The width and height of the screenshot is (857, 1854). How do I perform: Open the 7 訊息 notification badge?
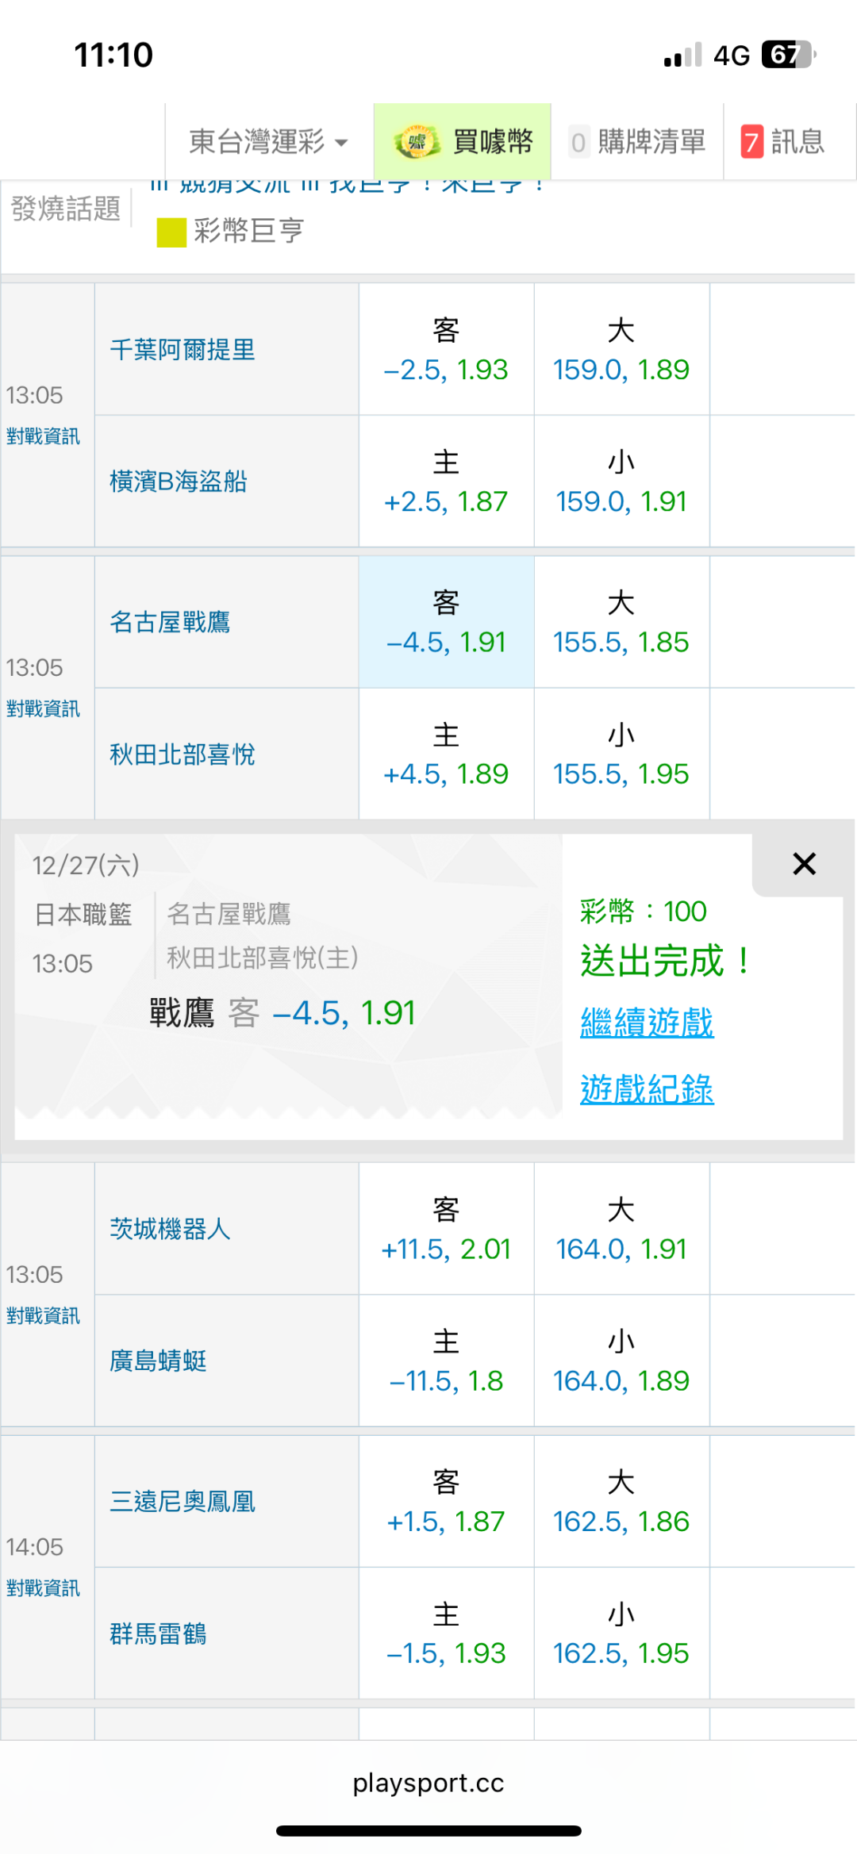751,142
